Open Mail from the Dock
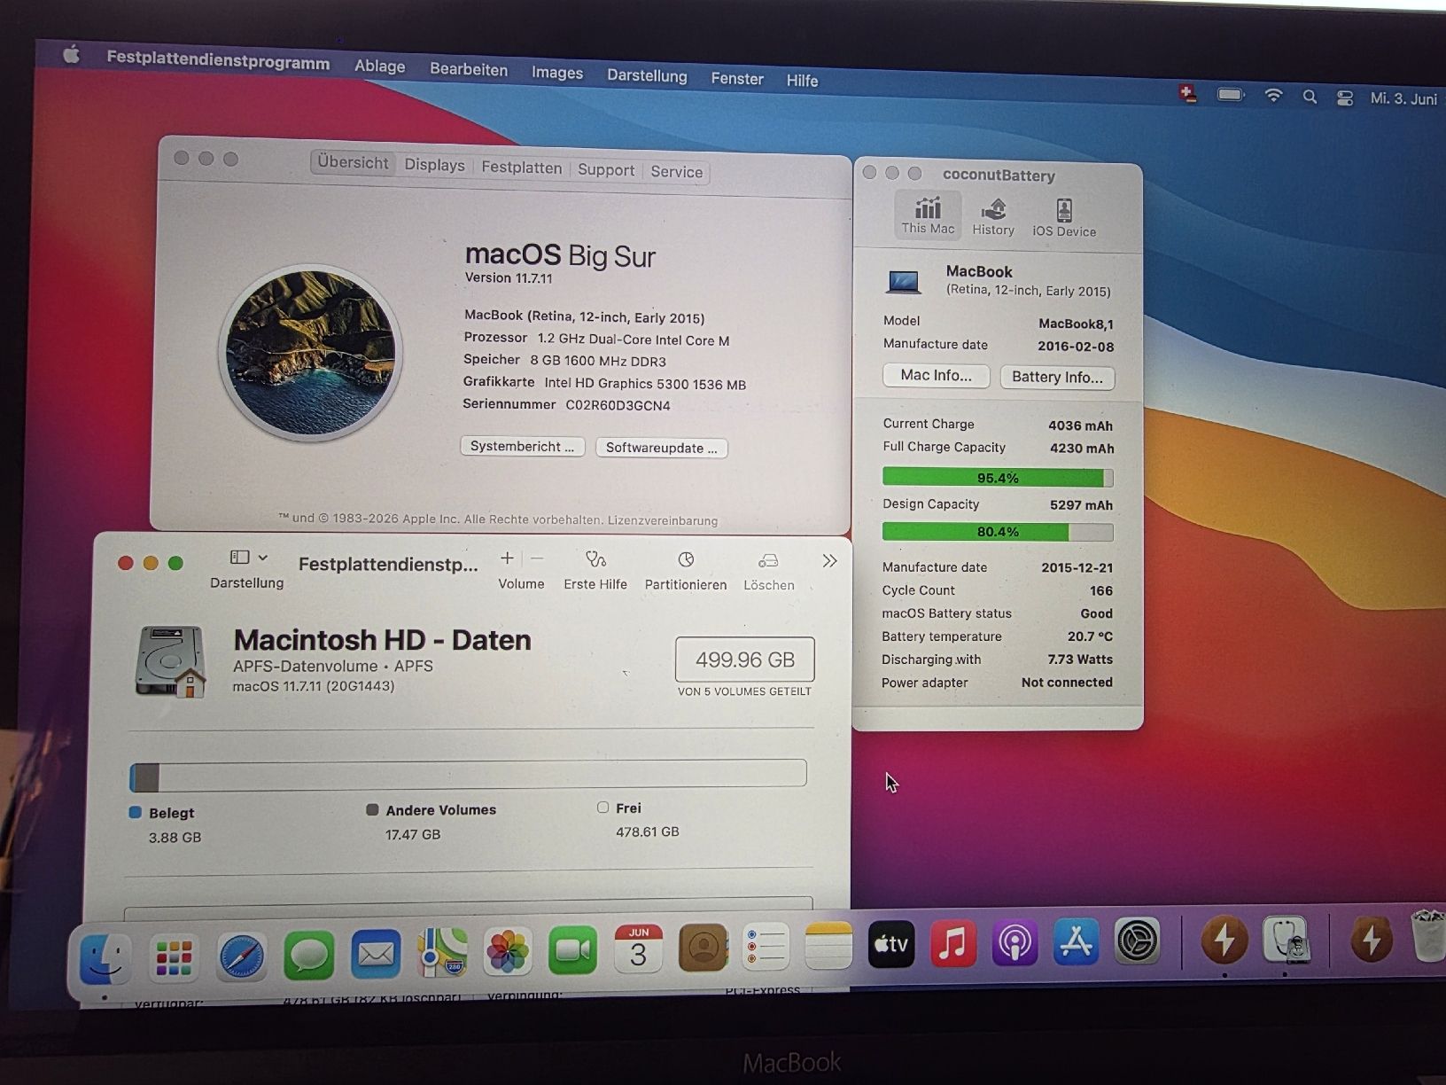Image resolution: width=1446 pixels, height=1085 pixels. point(376,955)
